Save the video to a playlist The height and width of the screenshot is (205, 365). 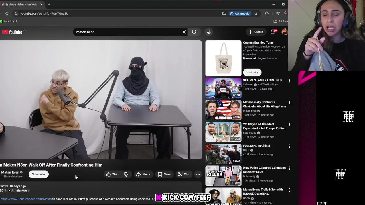pos(164,174)
